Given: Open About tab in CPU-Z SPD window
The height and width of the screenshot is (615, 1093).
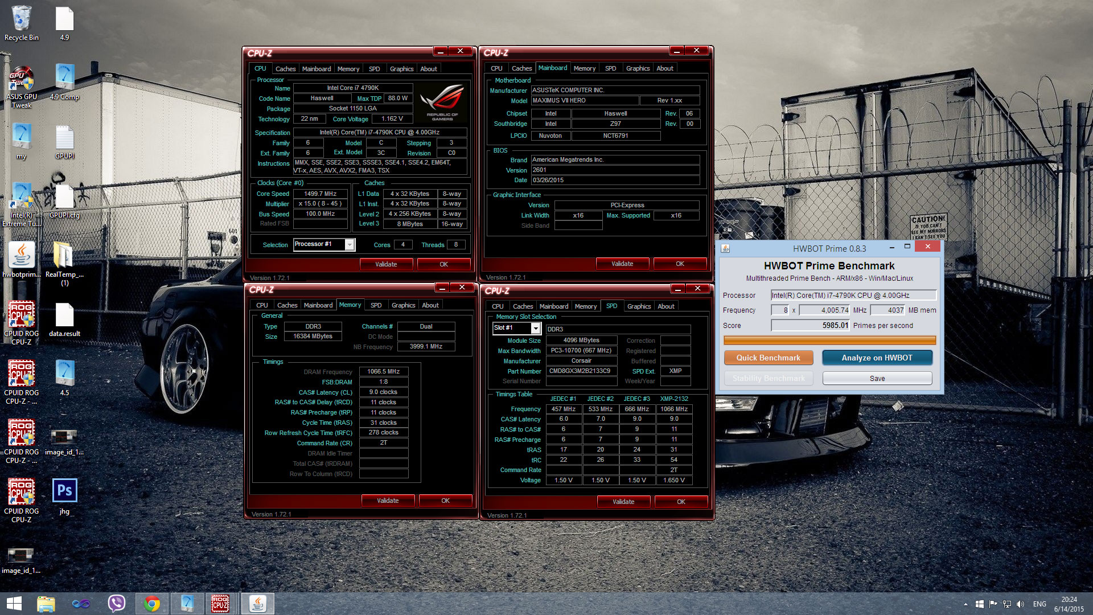Looking at the screenshot, I should click(666, 306).
